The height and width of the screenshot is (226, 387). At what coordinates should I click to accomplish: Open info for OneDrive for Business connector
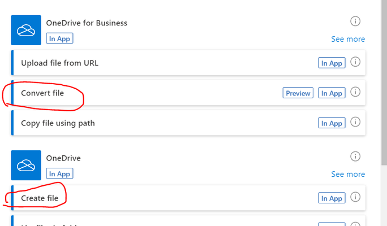click(x=355, y=21)
